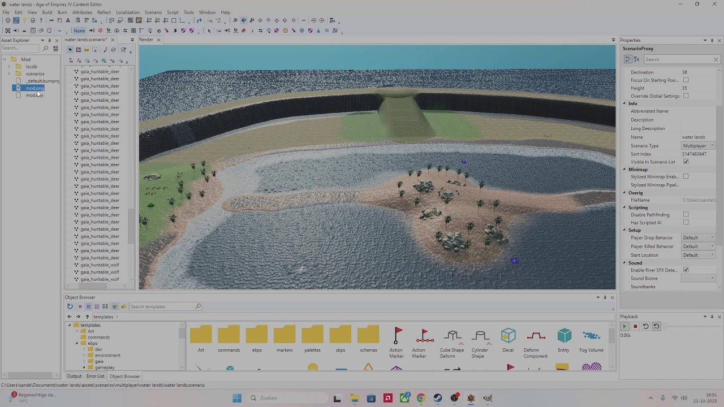Select locdb folder in Asset Explorer
This screenshot has width=724, height=407.
31,67
